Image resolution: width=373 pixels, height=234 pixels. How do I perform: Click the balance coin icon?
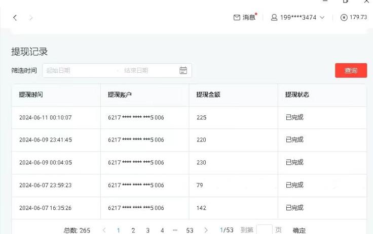pyautogui.click(x=344, y=17)
